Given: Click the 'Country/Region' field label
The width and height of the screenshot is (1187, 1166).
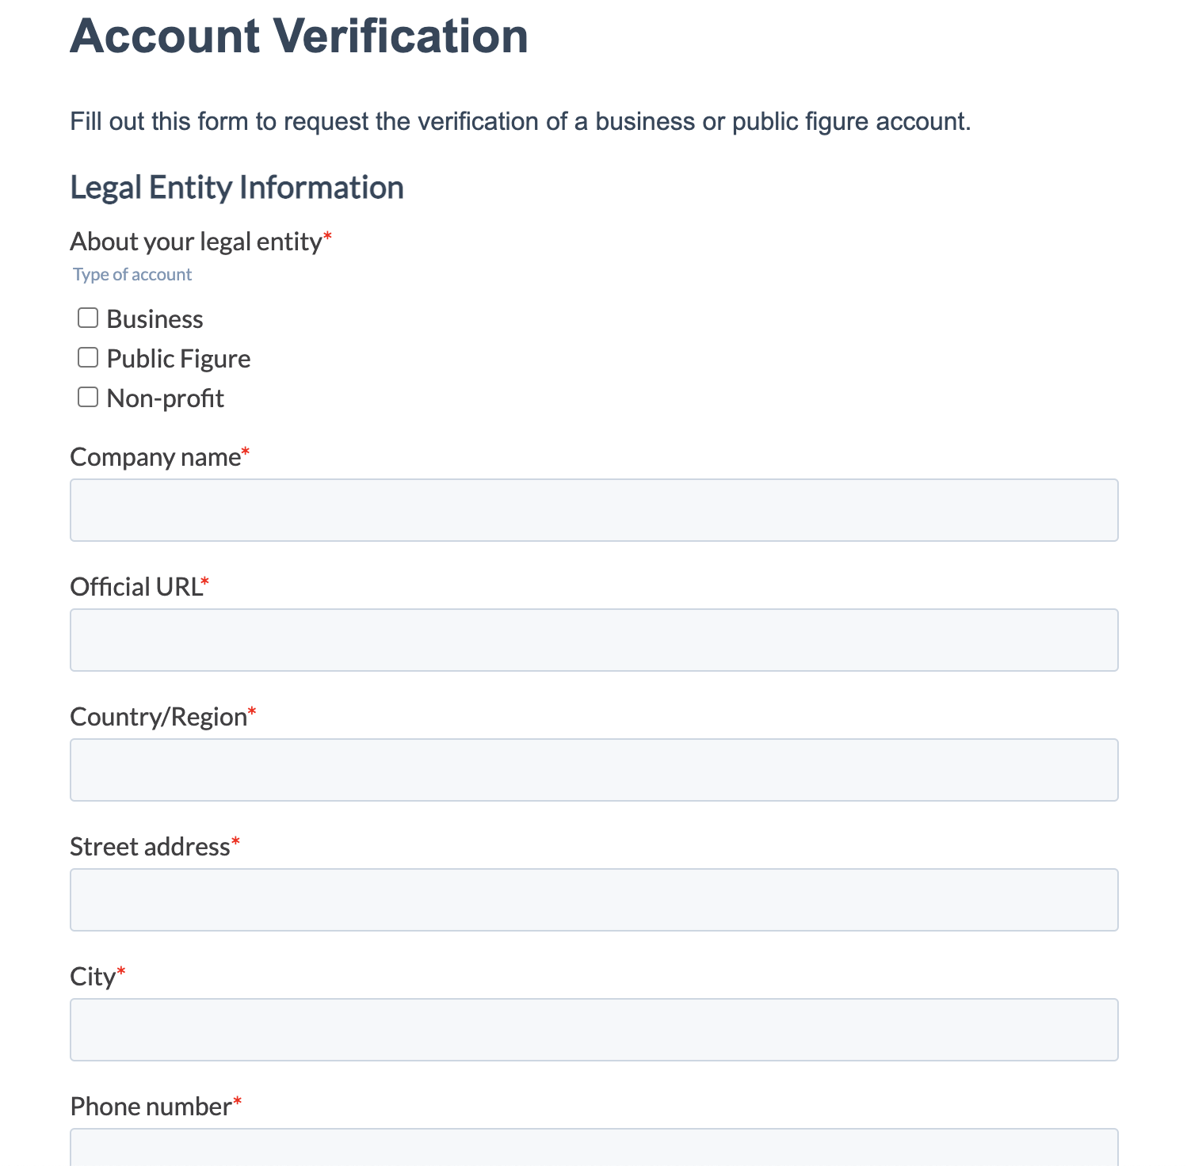Looking at the screenshot, I should (x=158, y=717).
